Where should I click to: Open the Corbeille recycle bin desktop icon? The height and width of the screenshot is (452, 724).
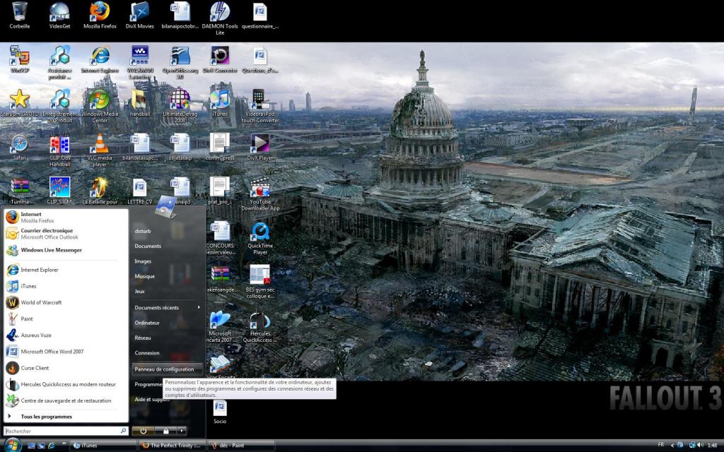pos(19,15)
